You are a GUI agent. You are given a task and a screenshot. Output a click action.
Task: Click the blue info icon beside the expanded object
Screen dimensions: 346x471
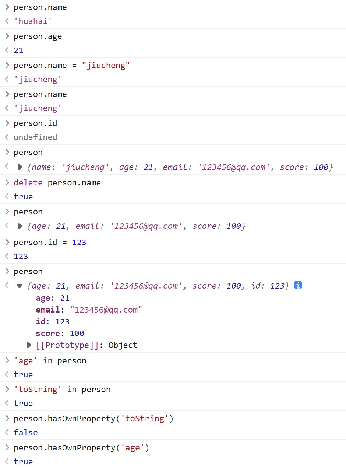point(298,285)
